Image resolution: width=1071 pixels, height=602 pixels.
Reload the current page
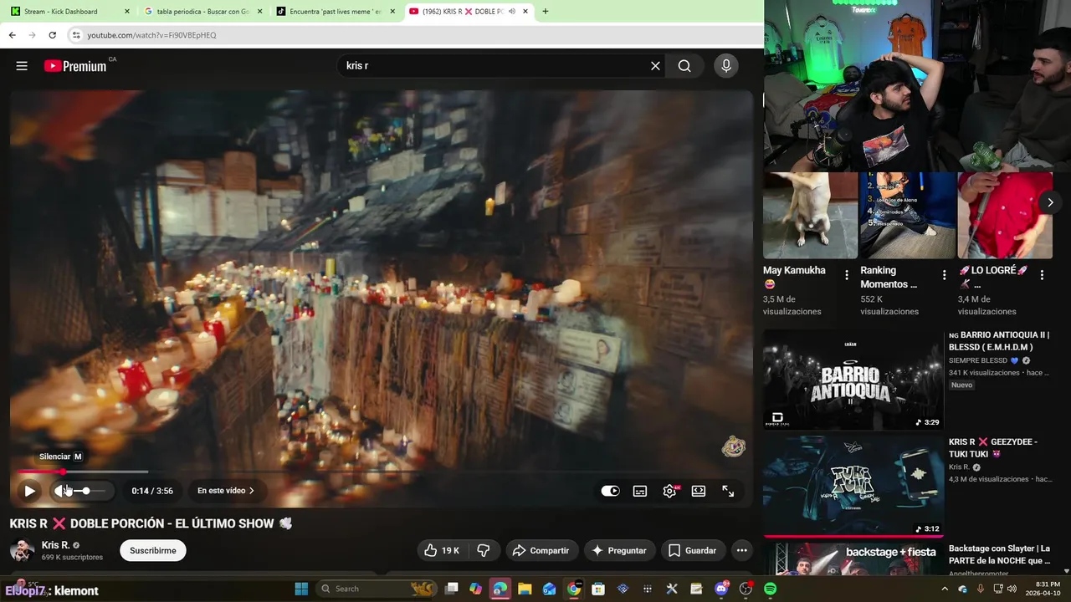pos(52,35)
